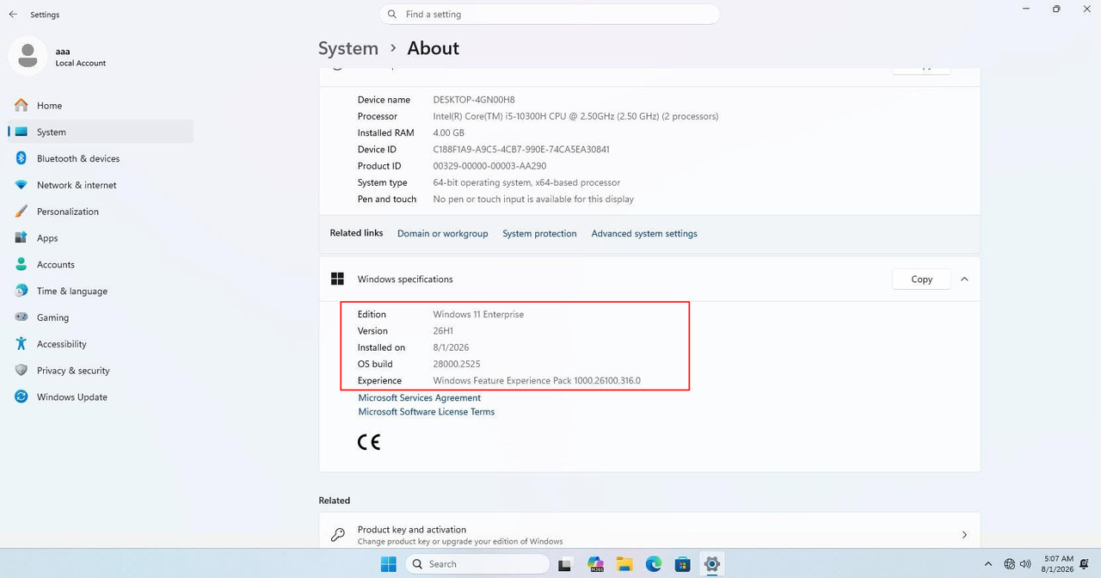Open Accounts settings
The width and height of the screenshot is (1101, 578).
coord(101,265)
